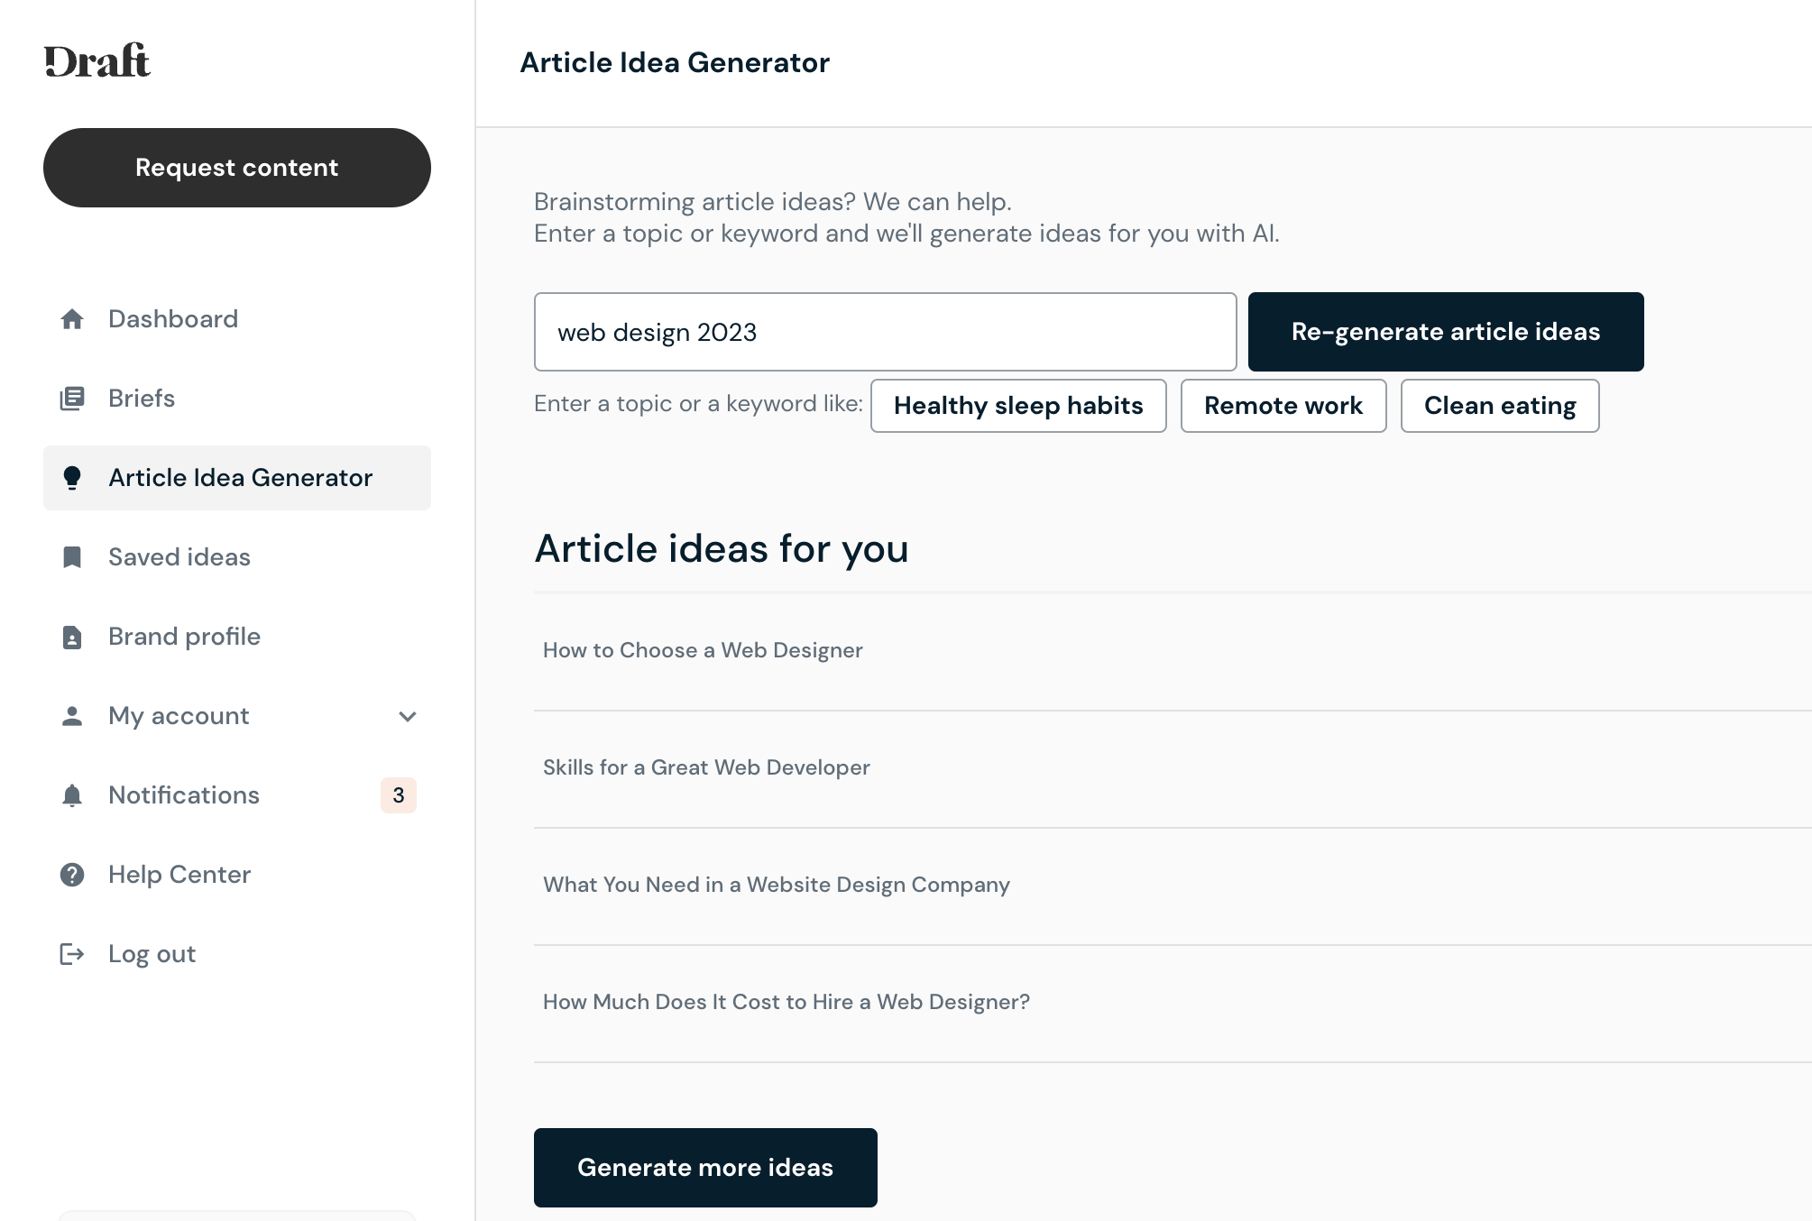
Task: Click the Log out arrow icon
Action: pyautogui.click(x=72, y=954)
